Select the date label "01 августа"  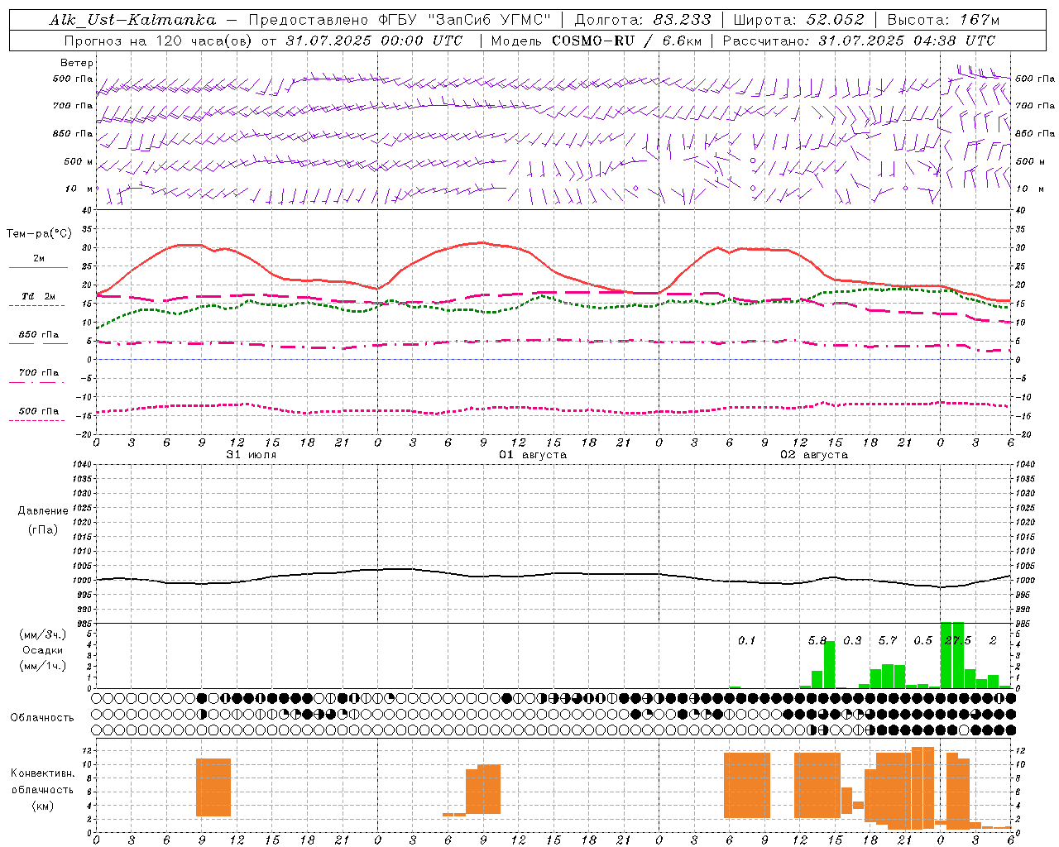(533, 455)
